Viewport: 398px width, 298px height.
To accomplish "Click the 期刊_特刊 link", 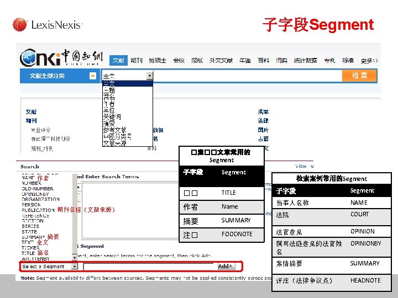I will click(42, 148).
